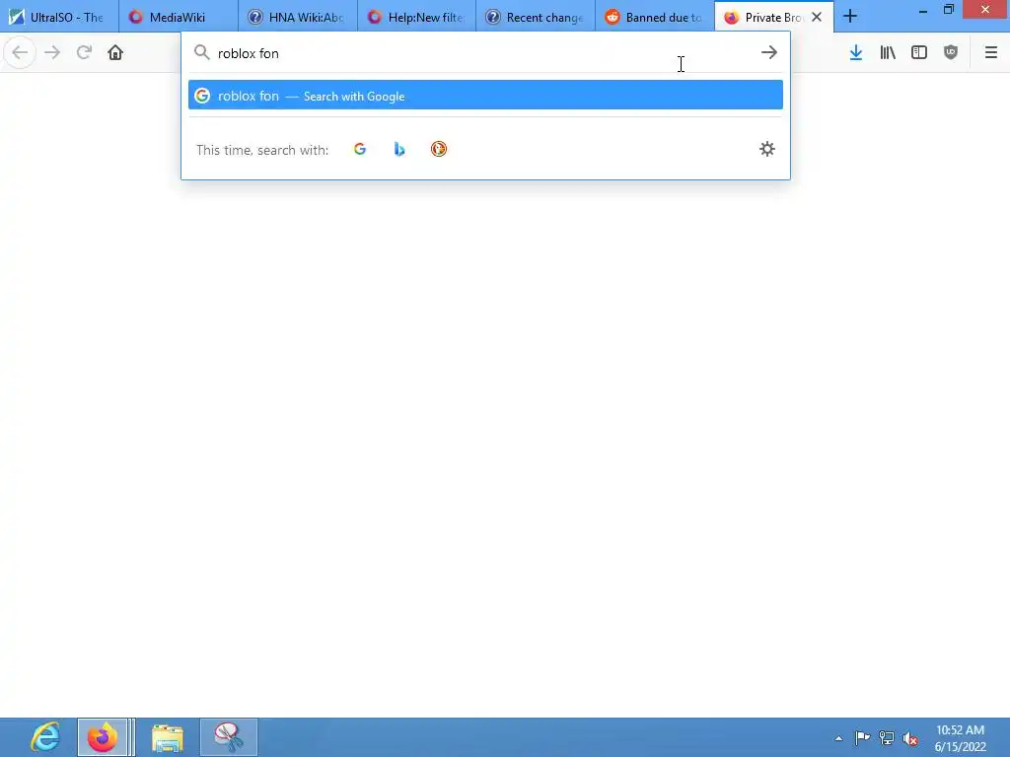Close the Private Browsing tab
The width and height of the screenshot is (1010, 757).
click(817, 18)
